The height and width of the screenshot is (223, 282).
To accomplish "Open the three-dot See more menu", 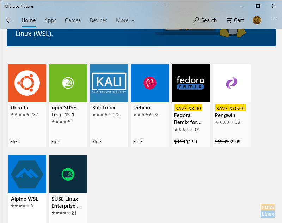I will 274,19.
